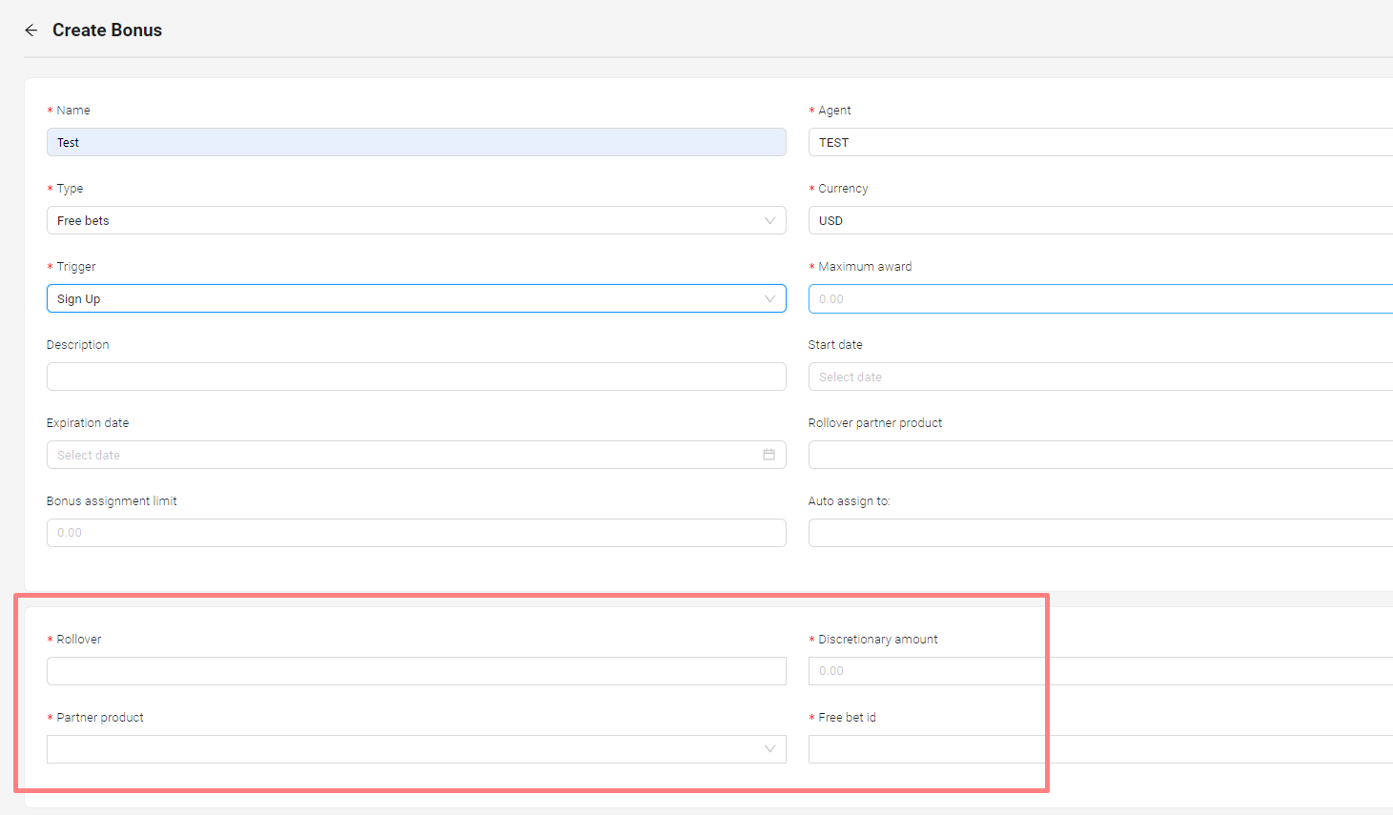Click the Start date Select date field
The height and width of the screenshot is (815, 1393).
[x=1049, y=377]
